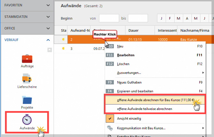Click yellow status dot of Aufwand 3
The width and height of the screenshot is (214, 137).
64,49
